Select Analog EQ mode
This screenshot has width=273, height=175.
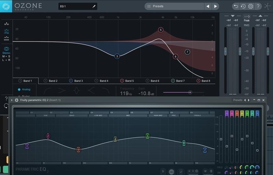(24, 90)
